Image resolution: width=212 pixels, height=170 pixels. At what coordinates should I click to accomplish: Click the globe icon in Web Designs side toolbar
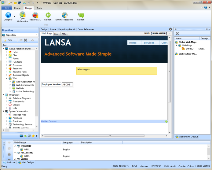click(9, 154)
